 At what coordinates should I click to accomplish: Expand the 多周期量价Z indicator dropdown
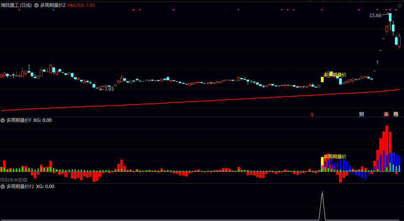(36, 5)
